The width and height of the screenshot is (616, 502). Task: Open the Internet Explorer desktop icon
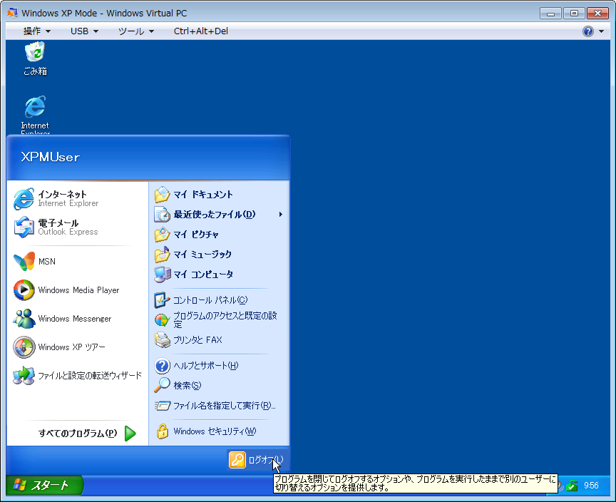click(x=35, y=107)
